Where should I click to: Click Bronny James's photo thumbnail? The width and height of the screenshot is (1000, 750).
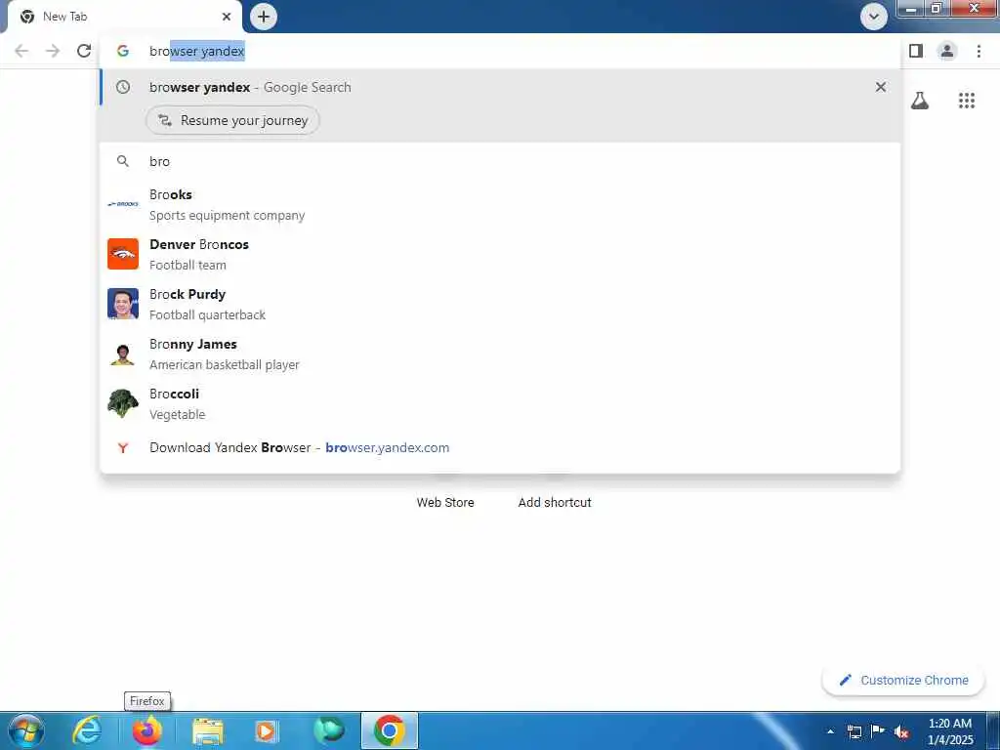(123, 354)
